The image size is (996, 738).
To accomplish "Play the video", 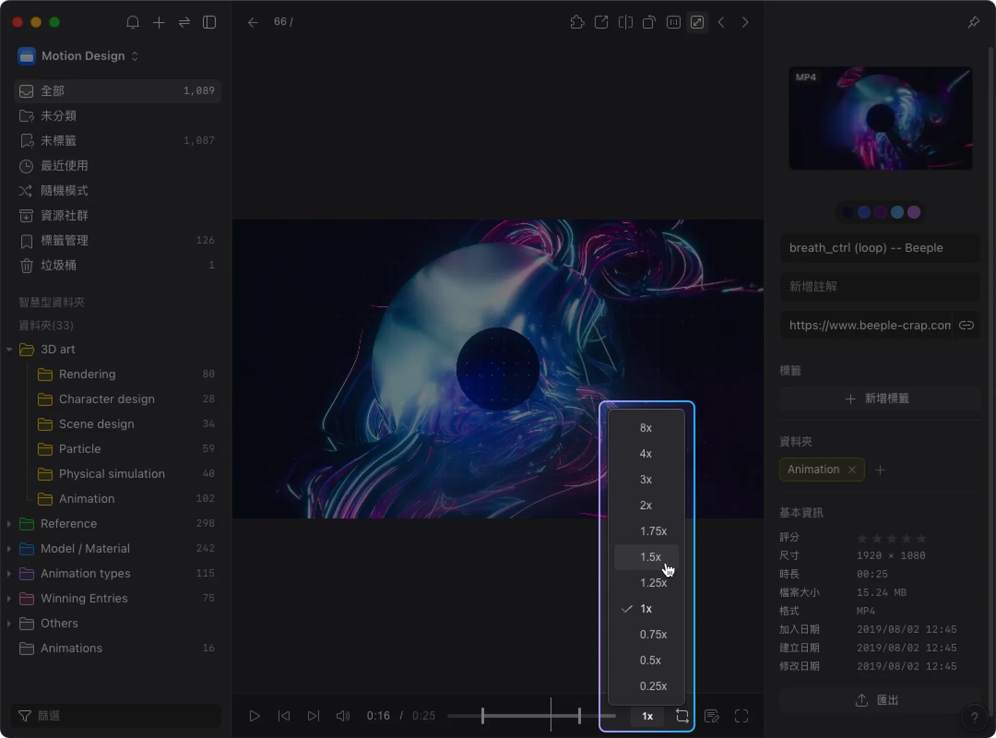I will tap(254, 716).
